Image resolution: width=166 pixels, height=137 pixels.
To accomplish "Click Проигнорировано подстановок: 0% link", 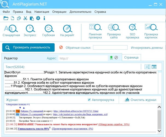I will (72, 129).
